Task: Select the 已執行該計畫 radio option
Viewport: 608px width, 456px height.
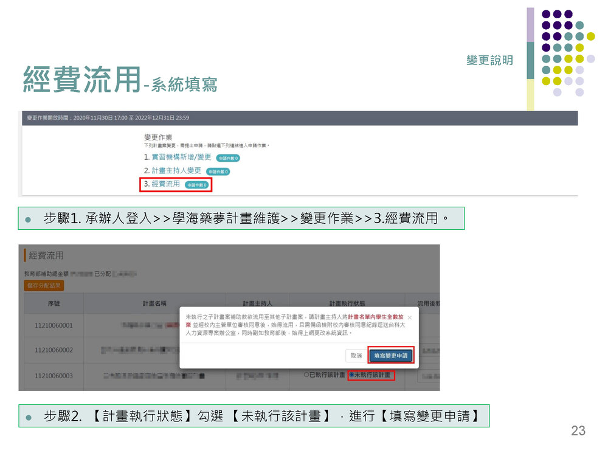Action: click(x=307, y=375)
